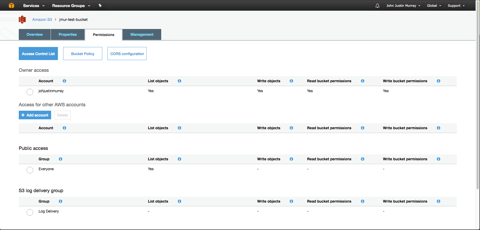Show info for Write objects under Owner access
The image size is (480, 230).
[x=291, y=81]
